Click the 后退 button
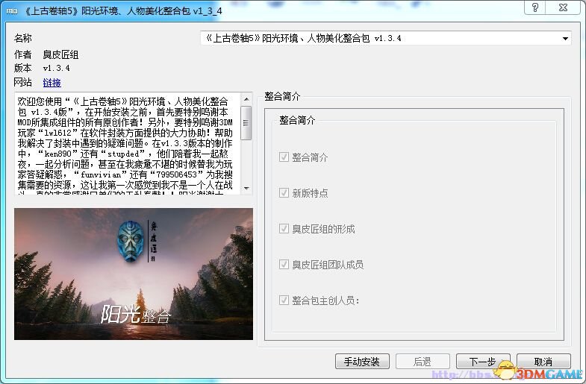The height and width of the screenshot is (384, 586). (423, 361)
